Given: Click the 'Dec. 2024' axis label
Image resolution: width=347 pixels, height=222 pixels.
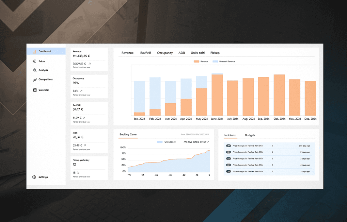Looking at the screenshot, I should (310, 119).
